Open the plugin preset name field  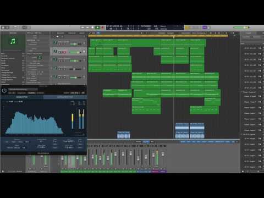coord(23,90)
